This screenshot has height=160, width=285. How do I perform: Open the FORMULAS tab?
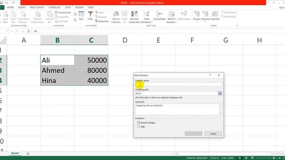tap(54, 8)
